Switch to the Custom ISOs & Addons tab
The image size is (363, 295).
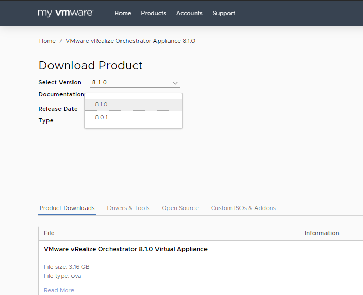(x=244, y=208)
